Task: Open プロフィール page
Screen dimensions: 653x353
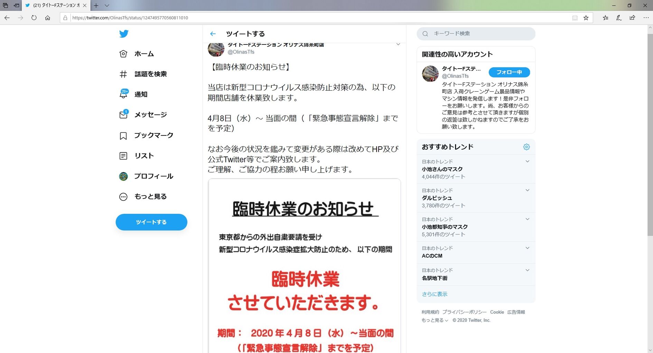Action: pos(154,176)
